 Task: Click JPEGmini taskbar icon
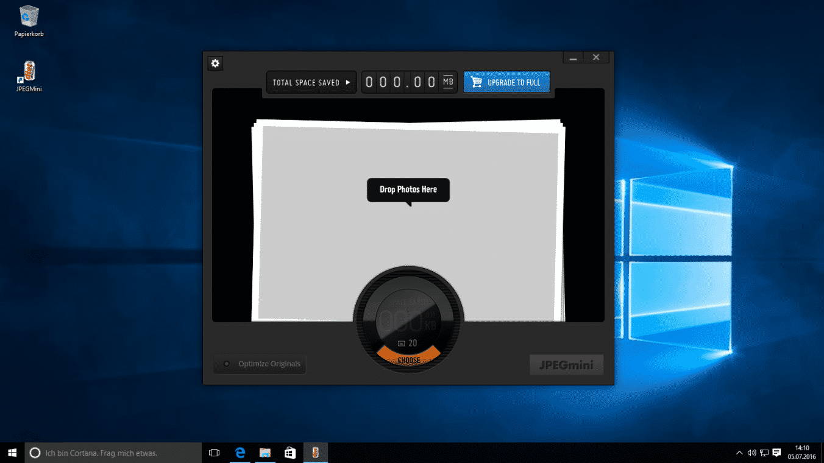pos(315,453)
